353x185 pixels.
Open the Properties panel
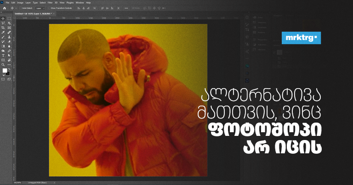(260, 39)
